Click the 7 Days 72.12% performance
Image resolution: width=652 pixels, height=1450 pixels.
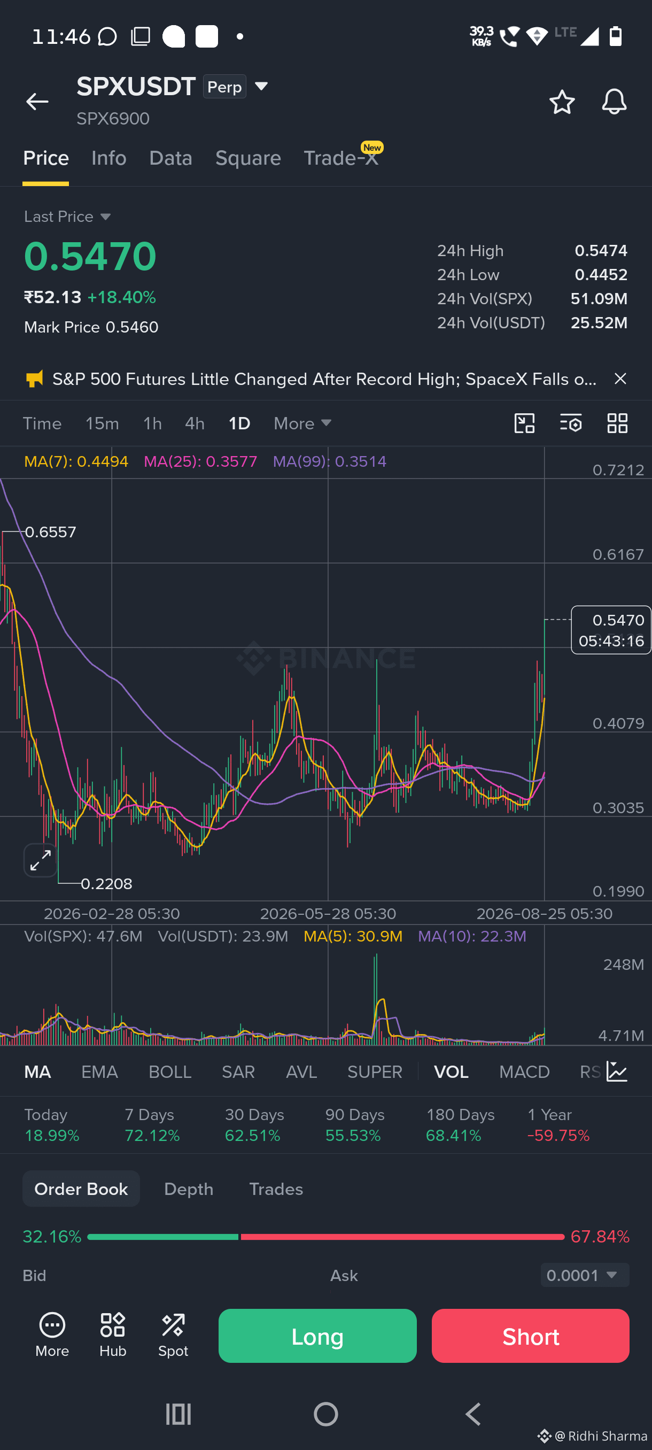152,1125
